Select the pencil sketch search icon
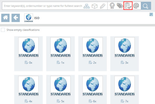This screenshot has height=104, width=155. click(x=103, y=6)
